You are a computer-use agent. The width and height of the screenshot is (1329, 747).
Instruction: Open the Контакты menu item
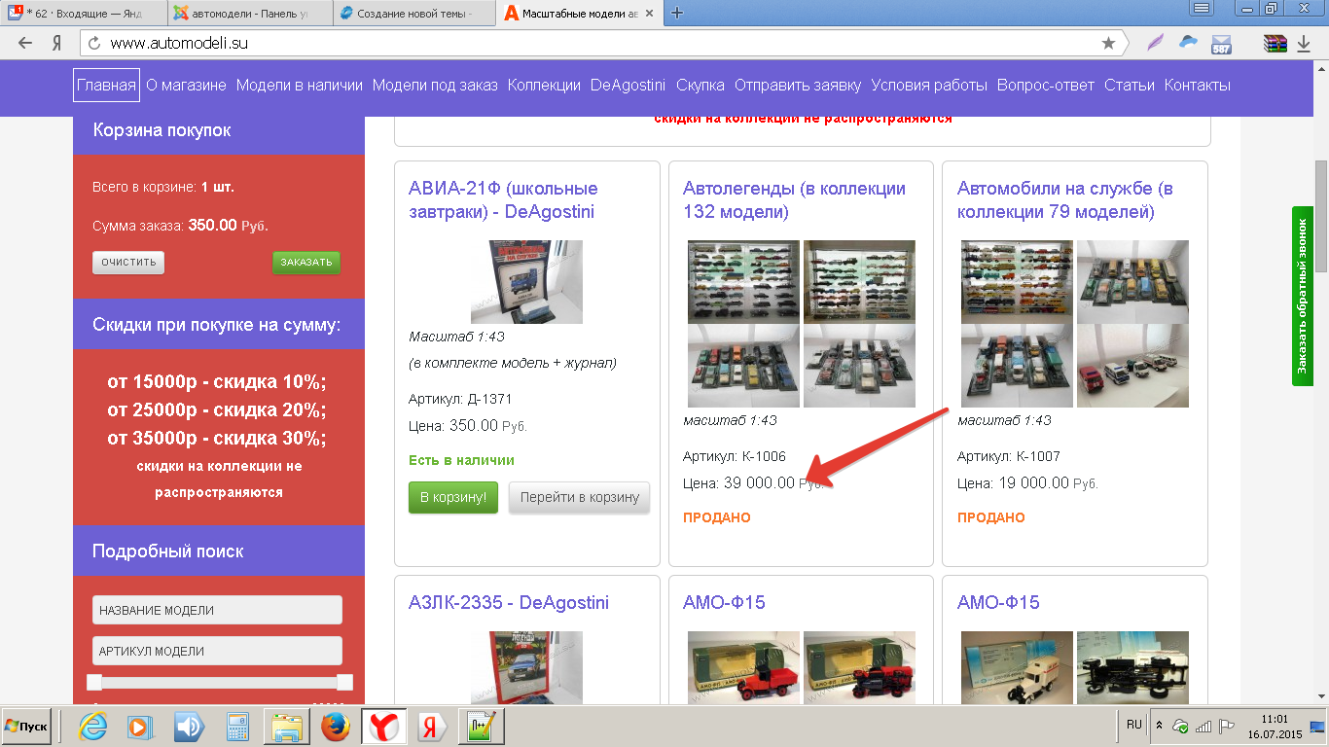pyautogui.click(x=1198, y=85)
